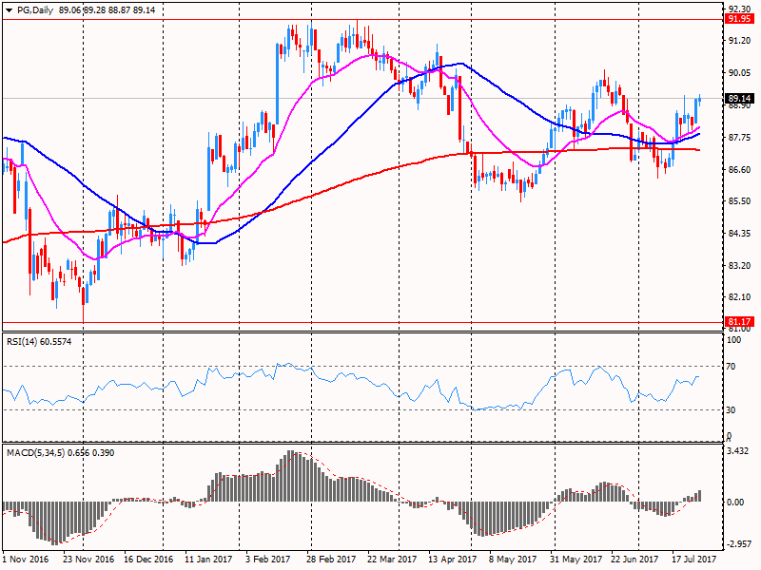
Task: Select the 90.05 price axis label
Action: (739, 73)
